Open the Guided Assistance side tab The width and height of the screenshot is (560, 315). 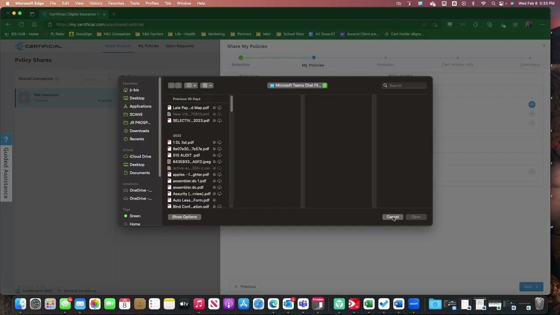coord(6,168)
